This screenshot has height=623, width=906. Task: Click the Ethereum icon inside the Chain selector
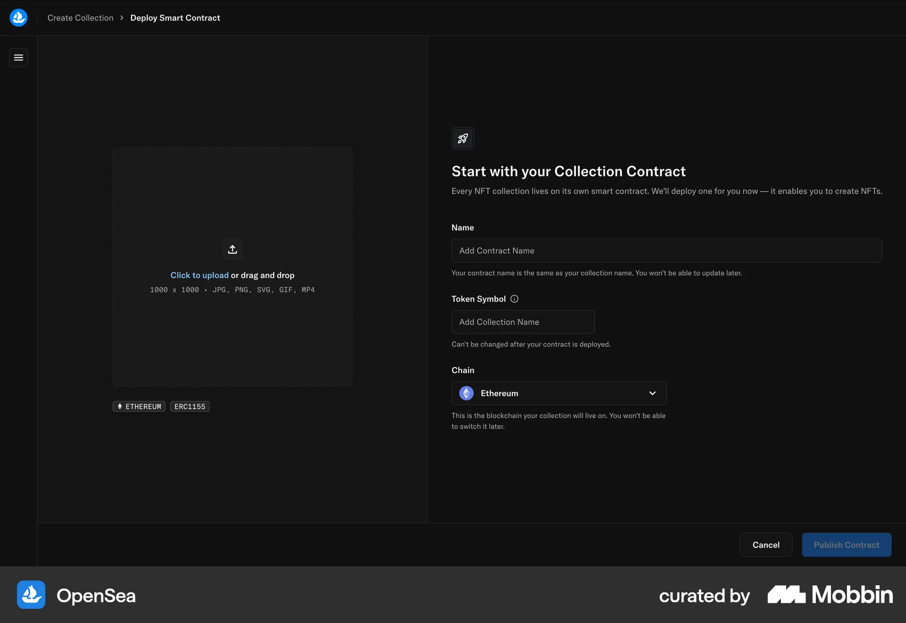pos(466,393)
